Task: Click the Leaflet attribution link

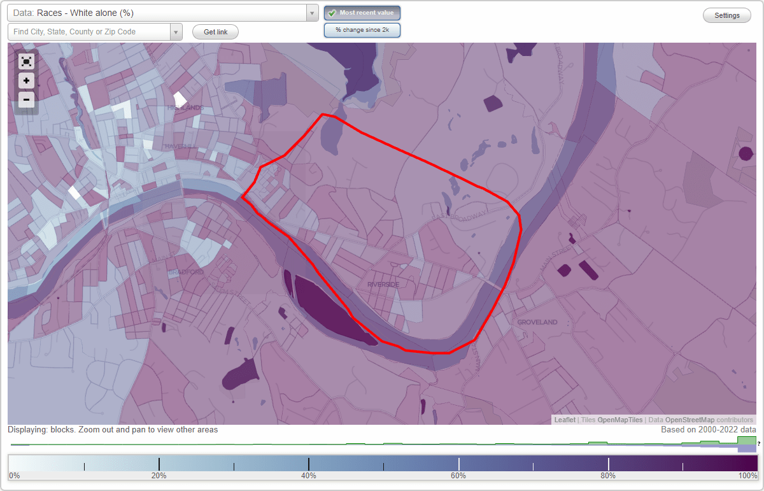Action: tap(565, 420)
